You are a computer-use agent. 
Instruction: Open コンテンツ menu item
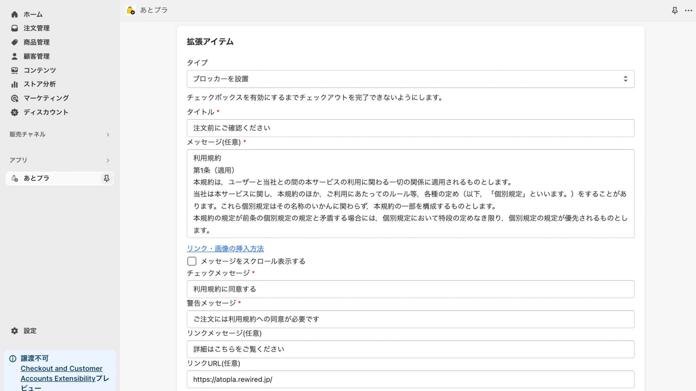(40, 70)
